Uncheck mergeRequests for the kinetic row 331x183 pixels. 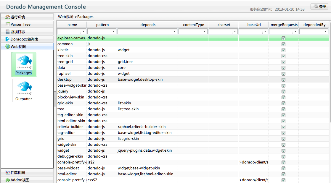(283, 50)
